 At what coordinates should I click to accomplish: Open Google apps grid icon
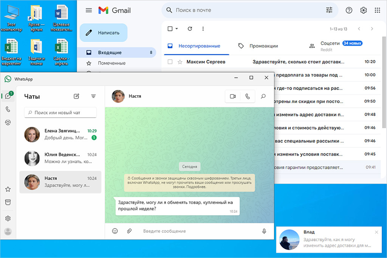pyautogui.click(x=378, y=10)
